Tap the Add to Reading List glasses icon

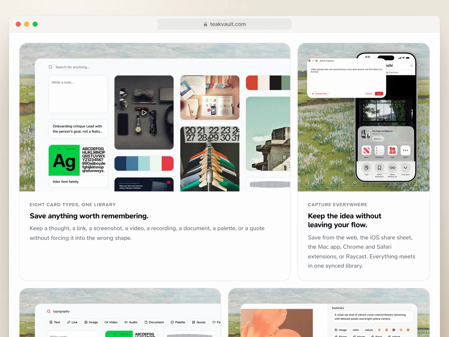(392, 168)
